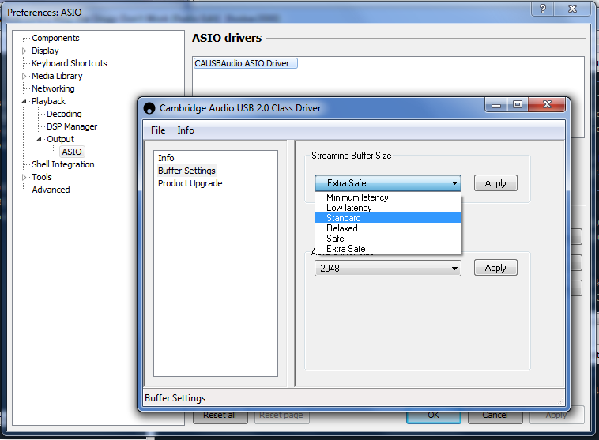Open the 2048 ASIO buffer size dropdown

(x=387, y=268)
